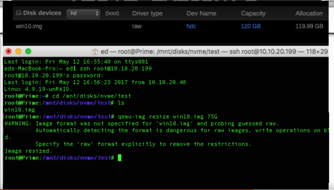Image resolution: width=334 pixels, height=190 pixels.
Task: Open the hd disk devices dropdown
Action: [x=83, y=13]
